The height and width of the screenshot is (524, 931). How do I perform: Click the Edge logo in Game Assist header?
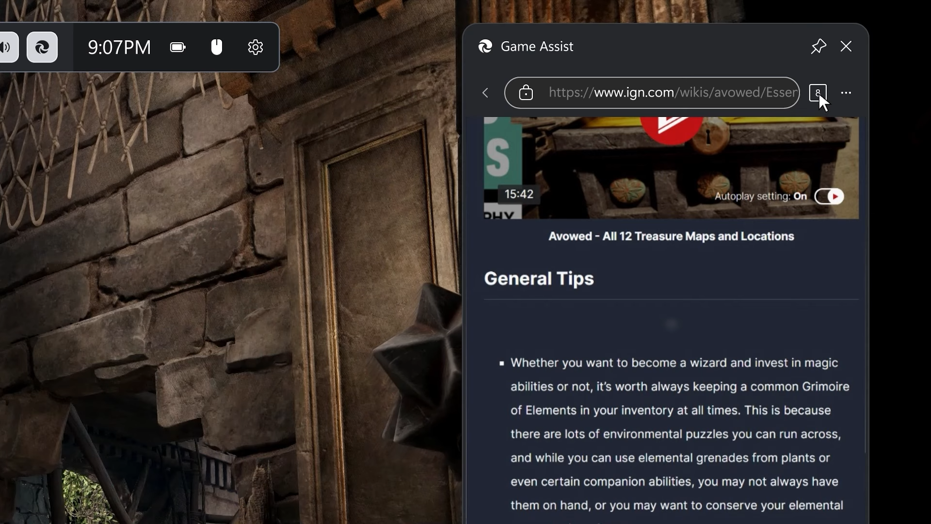[x=485, y=46]
